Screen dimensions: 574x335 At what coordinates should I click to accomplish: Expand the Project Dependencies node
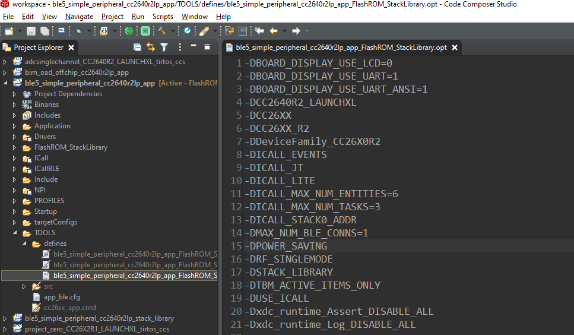14,94
